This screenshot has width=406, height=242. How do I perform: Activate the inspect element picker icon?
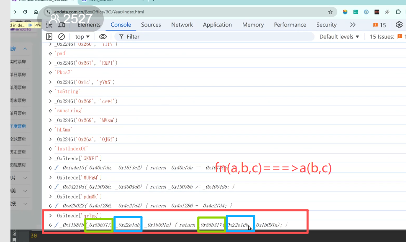tap(49, 25)
